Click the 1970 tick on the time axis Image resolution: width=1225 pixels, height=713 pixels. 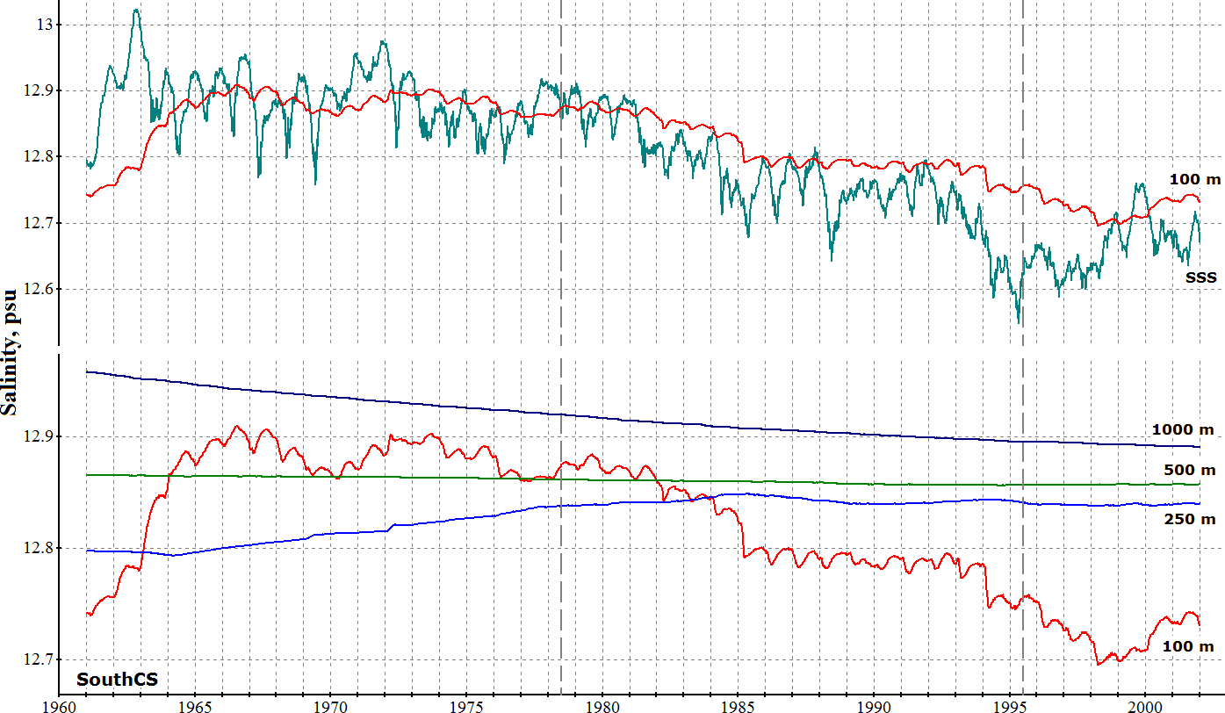click(330, 705)
